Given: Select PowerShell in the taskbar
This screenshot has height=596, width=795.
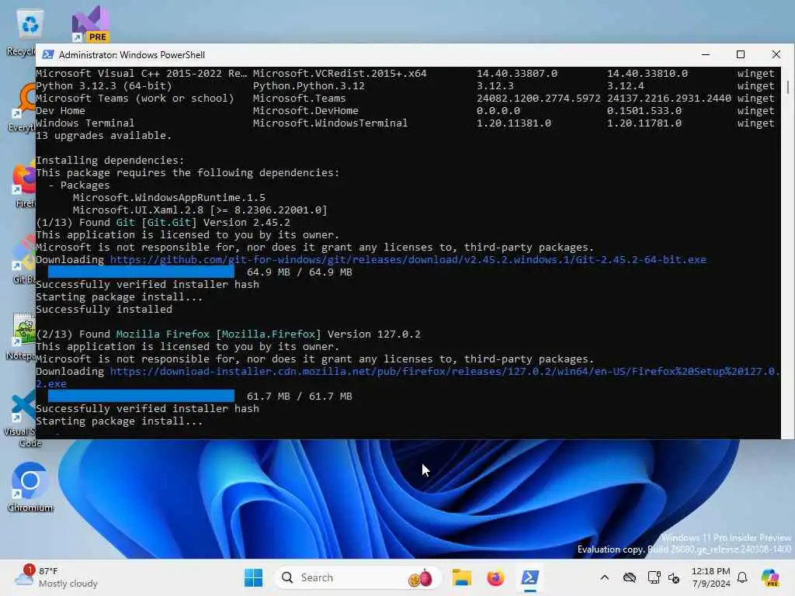Looking at the screenshot, I should (529, 577).
